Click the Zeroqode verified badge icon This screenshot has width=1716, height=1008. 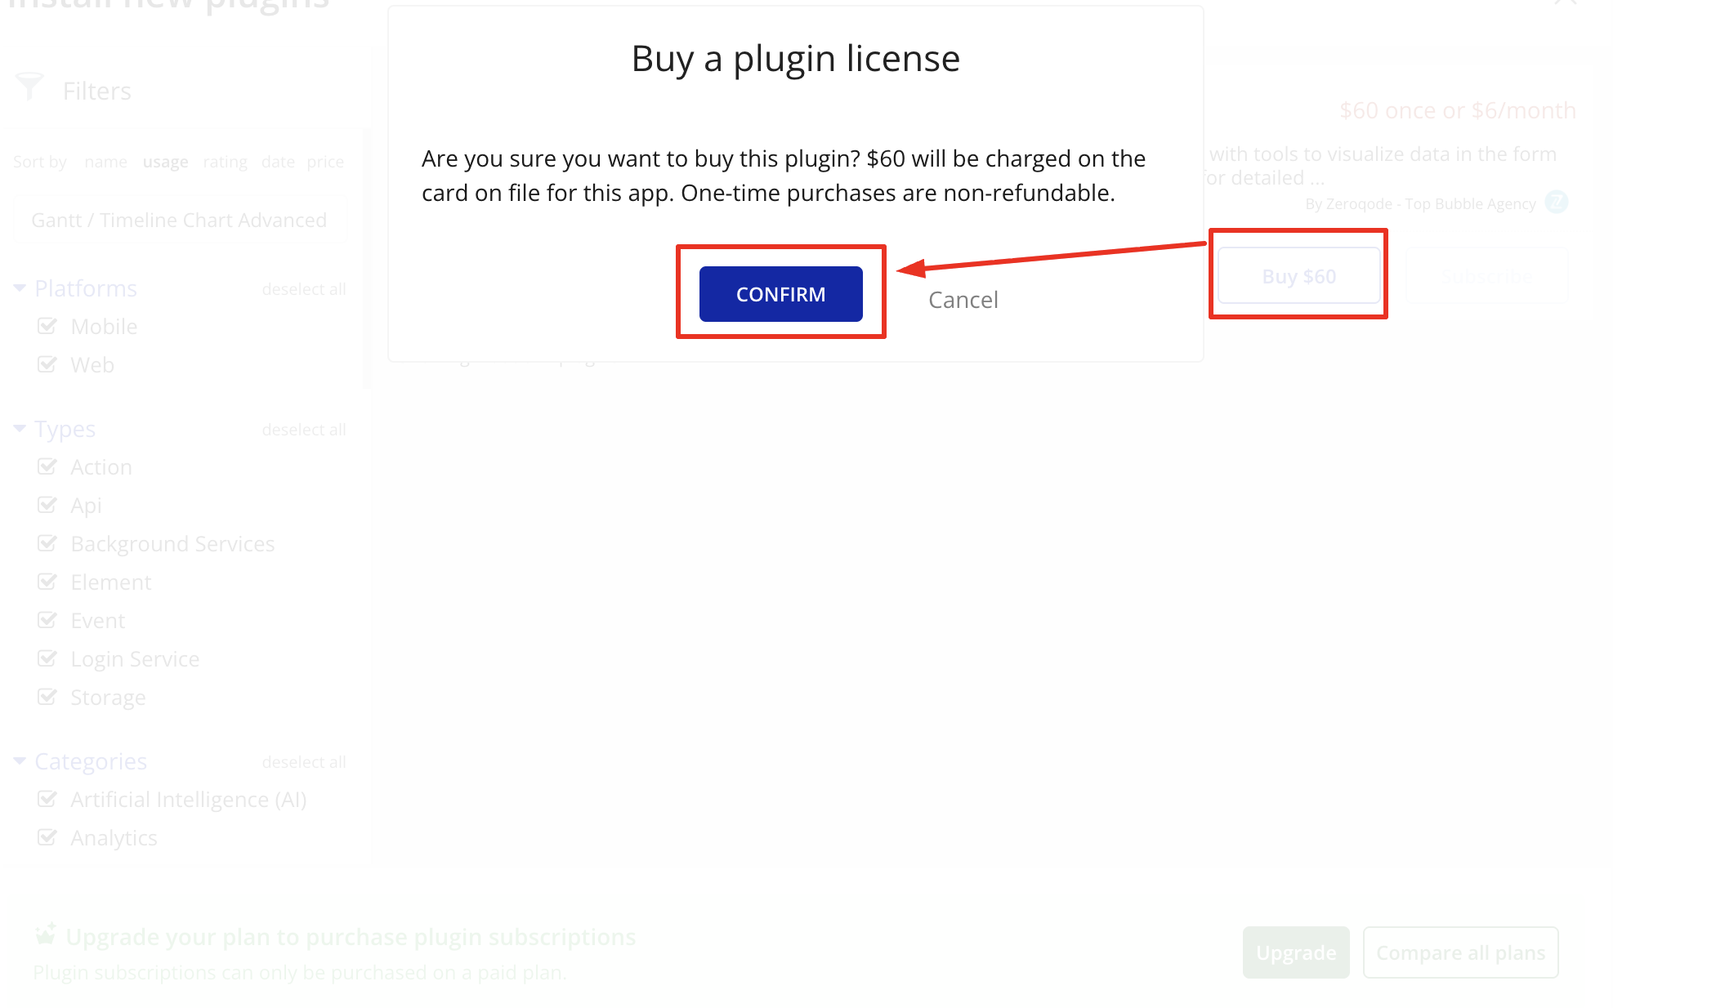pyautogui.click(x=1557, y=202)
